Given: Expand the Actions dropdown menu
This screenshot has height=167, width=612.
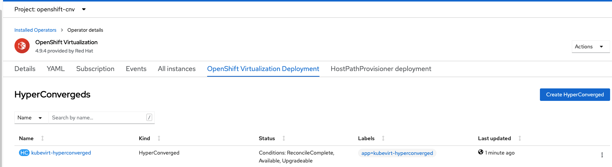Looking at the screenshot, I should coord(590,46).
